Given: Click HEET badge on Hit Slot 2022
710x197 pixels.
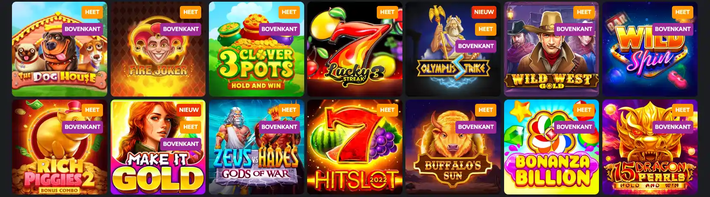Looking at the screenshot, I should tap(387, 110).
